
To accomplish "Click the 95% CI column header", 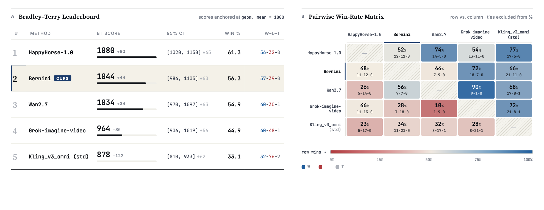I will (x=175, y=33).
